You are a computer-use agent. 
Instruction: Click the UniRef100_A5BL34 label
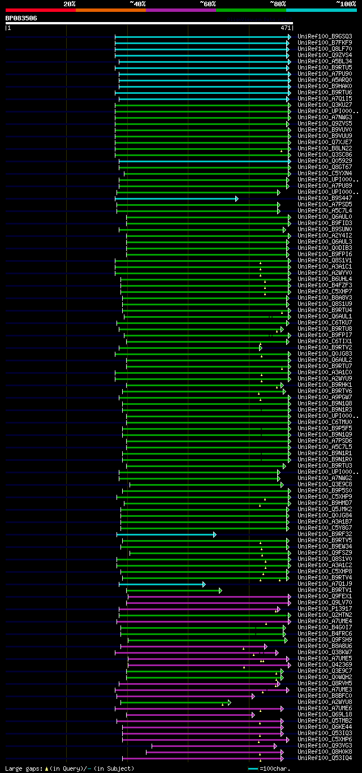[325, 62]
